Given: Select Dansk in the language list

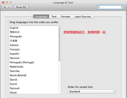Looking at the screenshot, I should (34, 80).
